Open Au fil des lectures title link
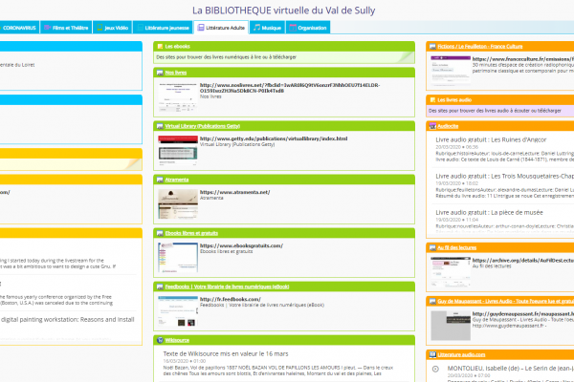The width and height of the screenshot is (574, 382). point(457,247)
